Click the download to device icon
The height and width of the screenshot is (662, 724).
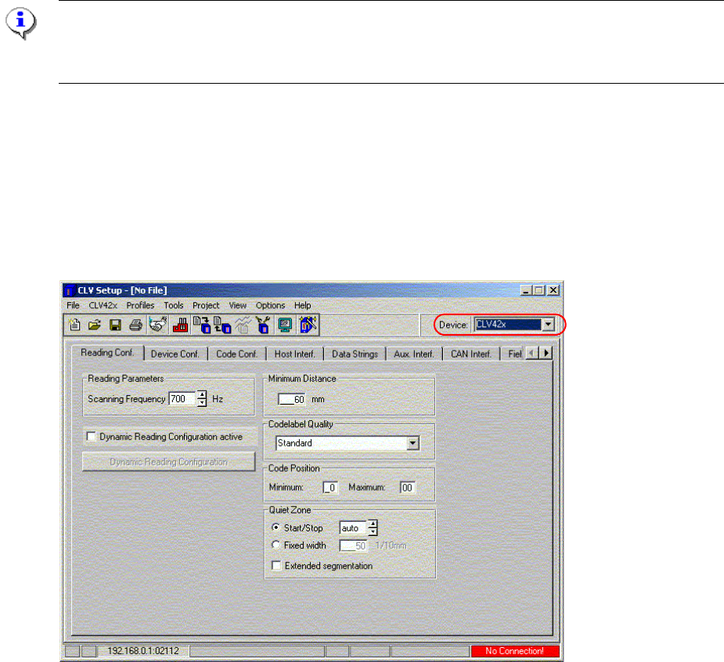(x=202, y=325)
